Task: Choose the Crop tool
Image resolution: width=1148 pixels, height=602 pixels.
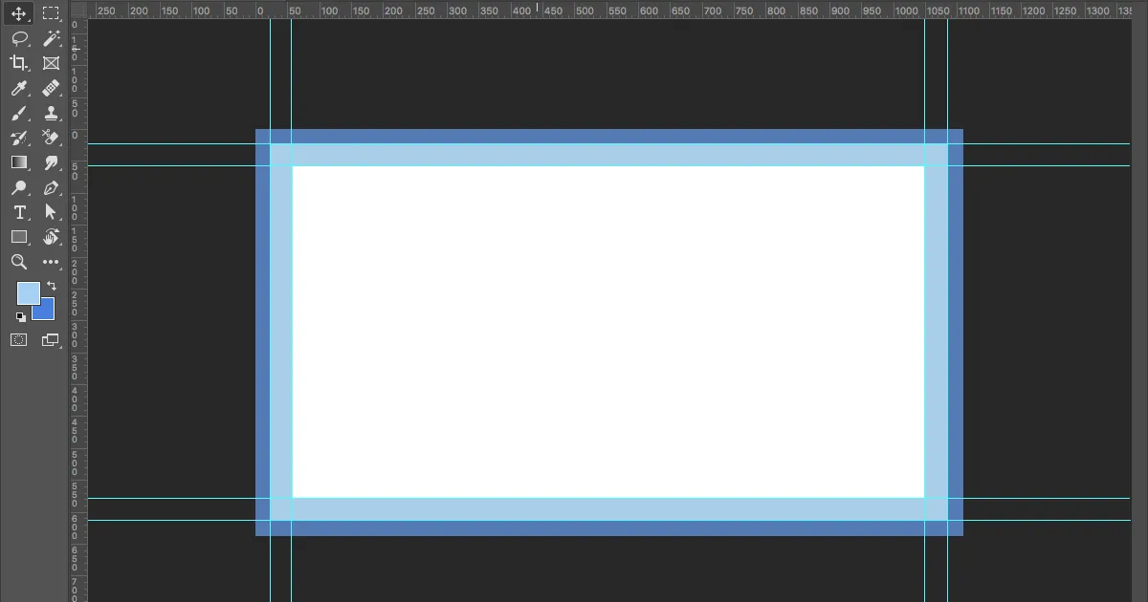Action: (18, 63)
